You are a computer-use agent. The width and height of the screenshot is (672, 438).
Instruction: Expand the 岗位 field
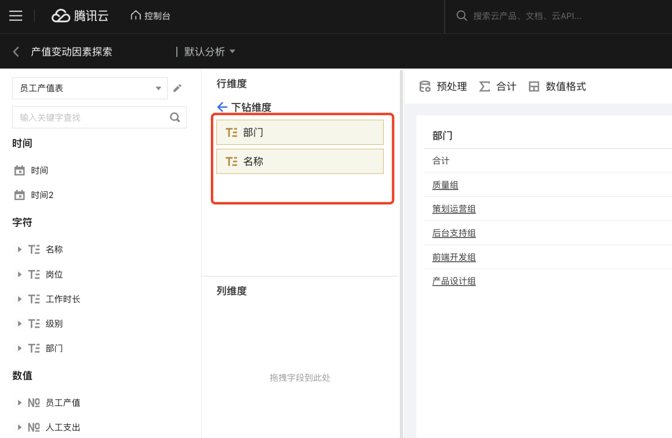pos(19,274)
